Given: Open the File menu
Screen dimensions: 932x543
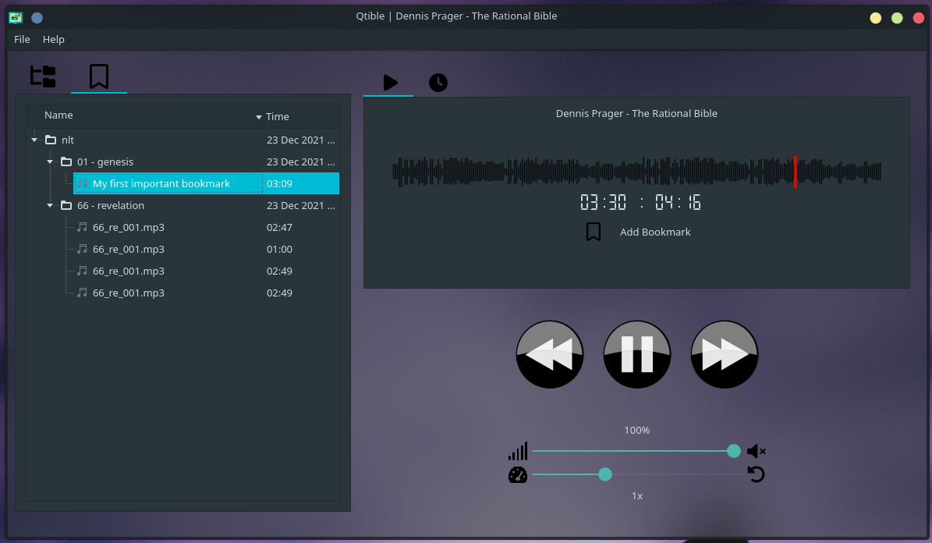Looking at the screenshot, I should point(22,39).
